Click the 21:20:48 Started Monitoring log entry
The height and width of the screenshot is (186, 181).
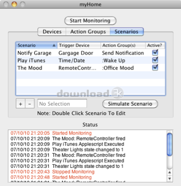[x=51, y=177]
